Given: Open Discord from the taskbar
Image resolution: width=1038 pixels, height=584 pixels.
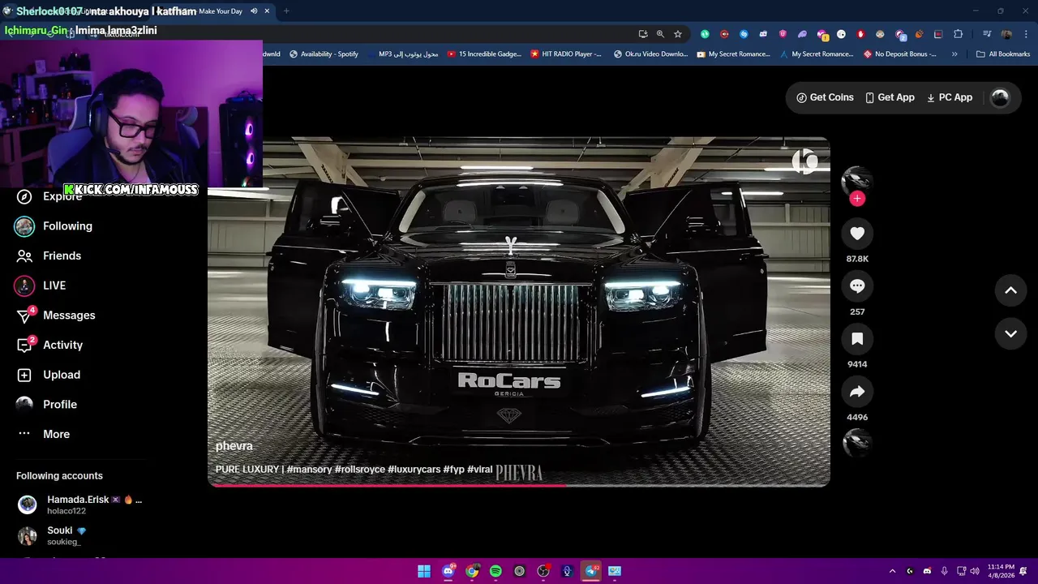Looking at the screenshot, I should 448,571.
